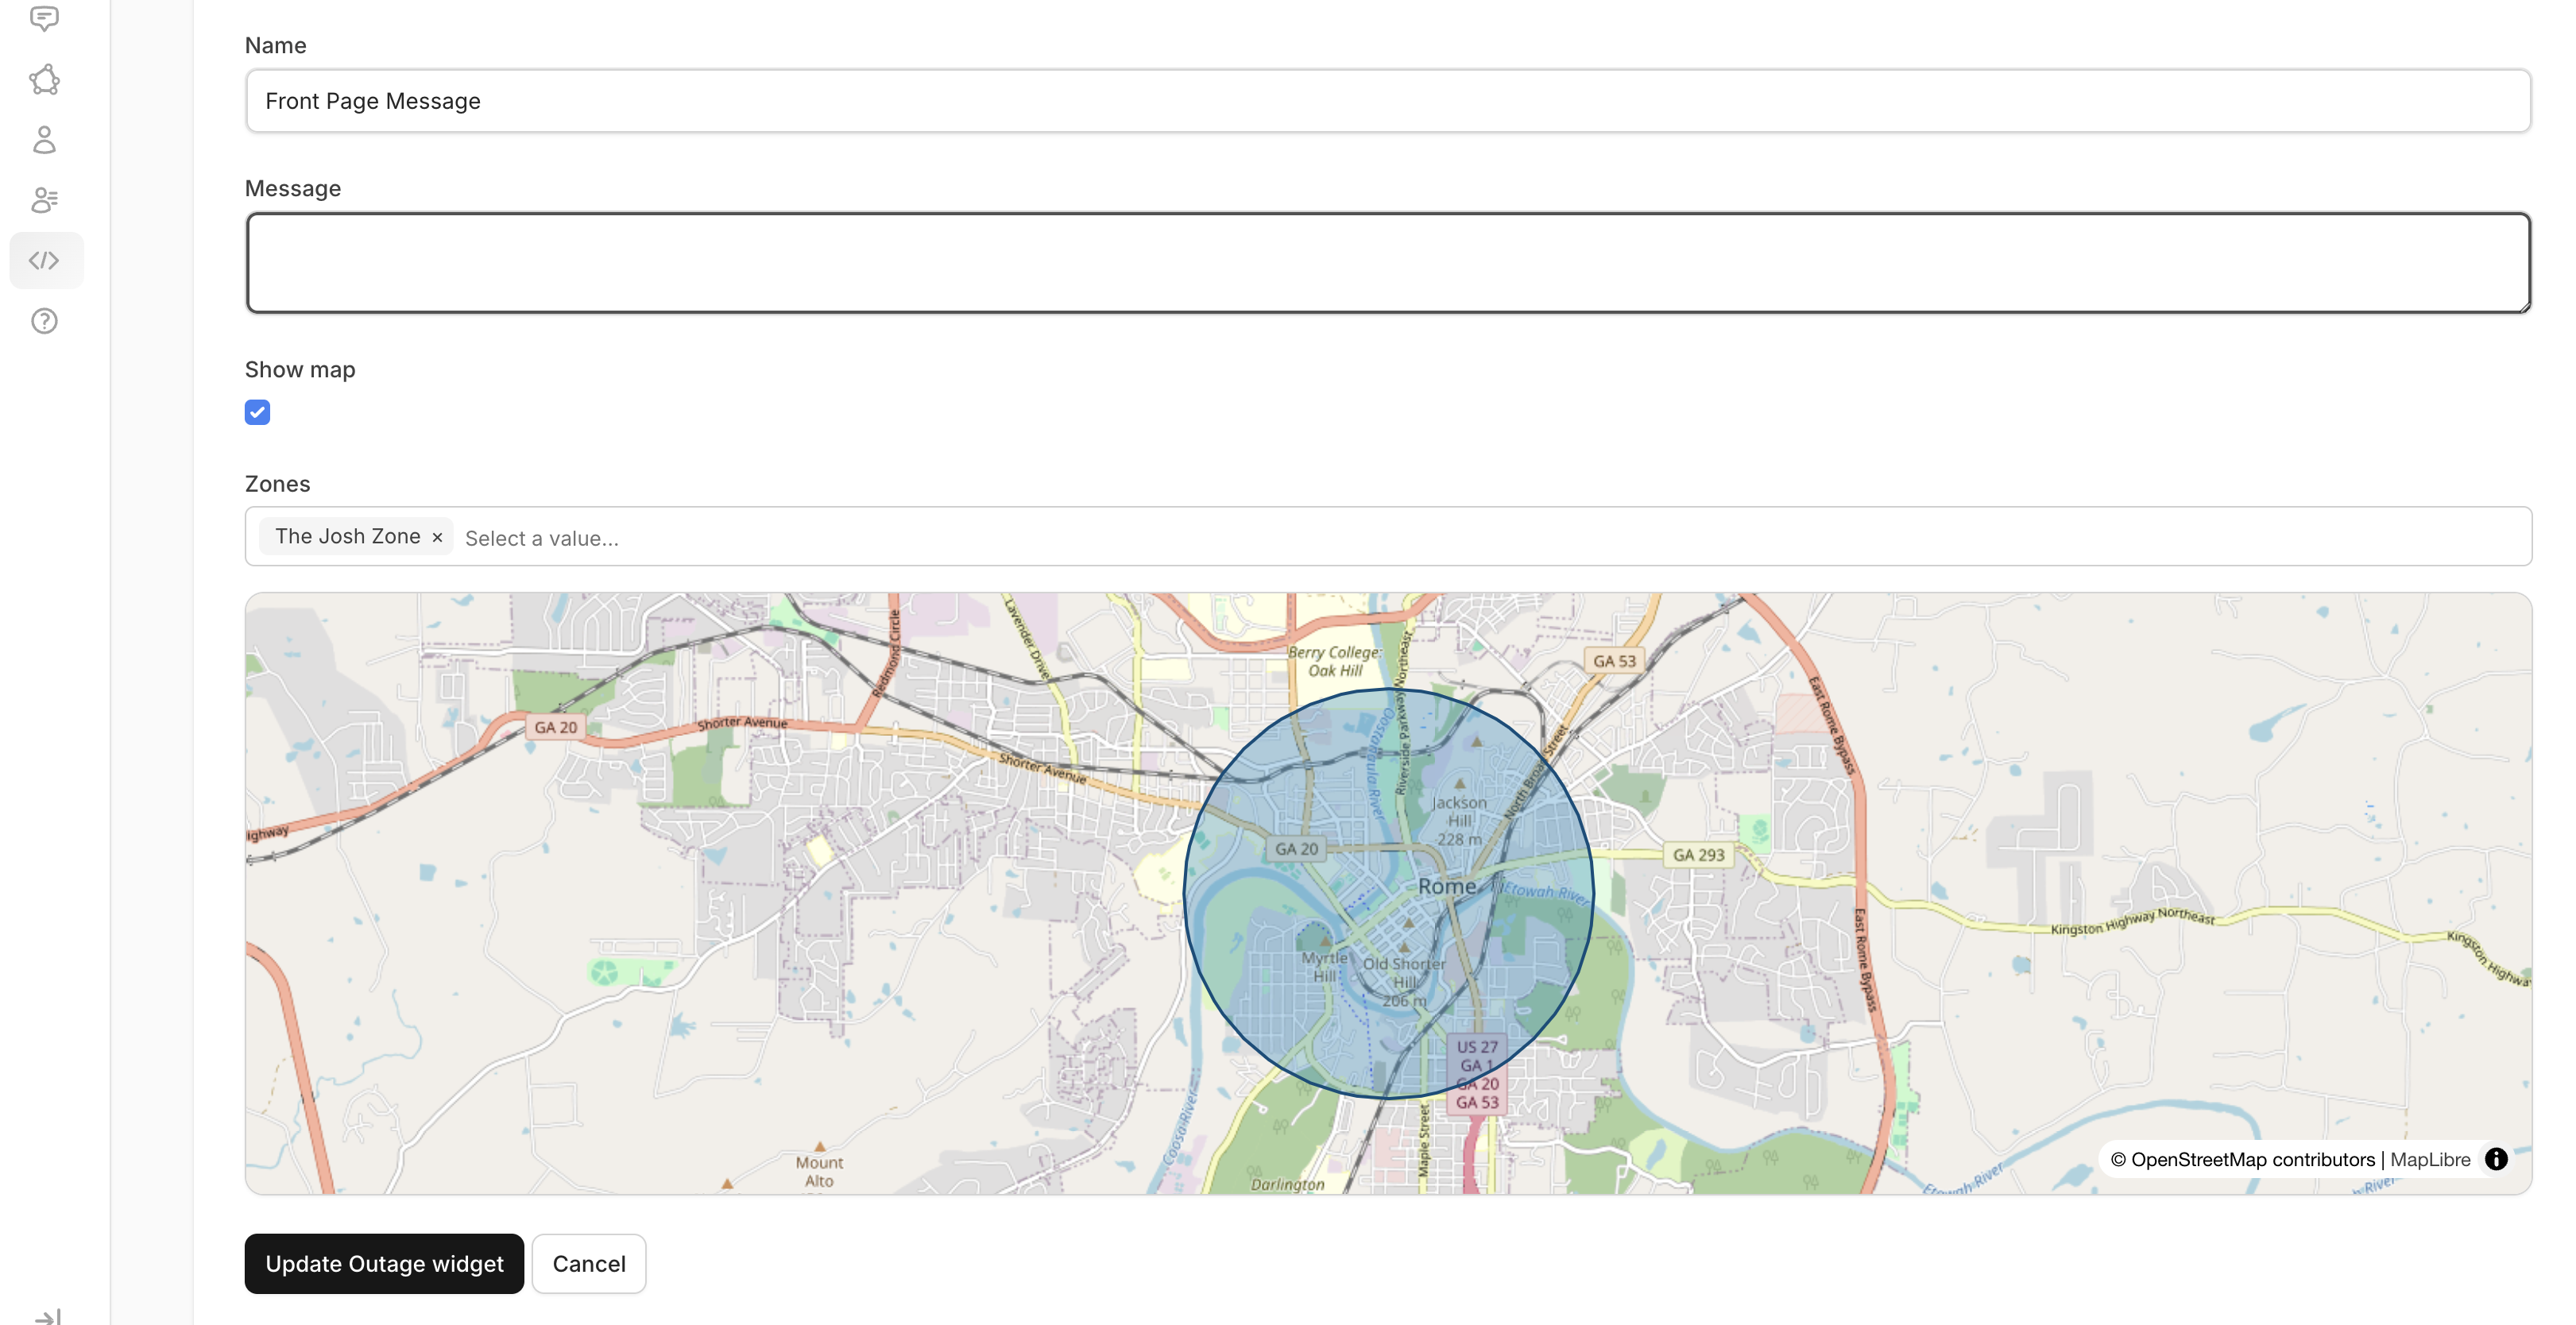Screen dimensions: 2576x1325
Task: Select the code widgets sidebar icon
Action: (44, 261)
